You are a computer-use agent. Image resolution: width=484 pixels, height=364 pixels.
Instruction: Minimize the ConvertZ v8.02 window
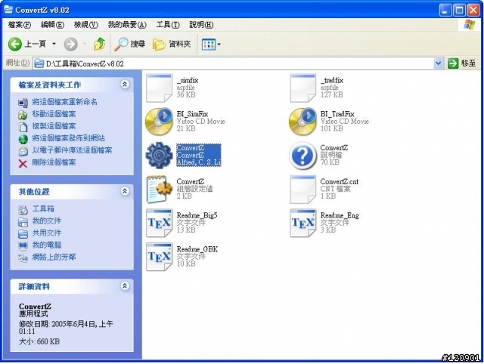tap(445, 10)
